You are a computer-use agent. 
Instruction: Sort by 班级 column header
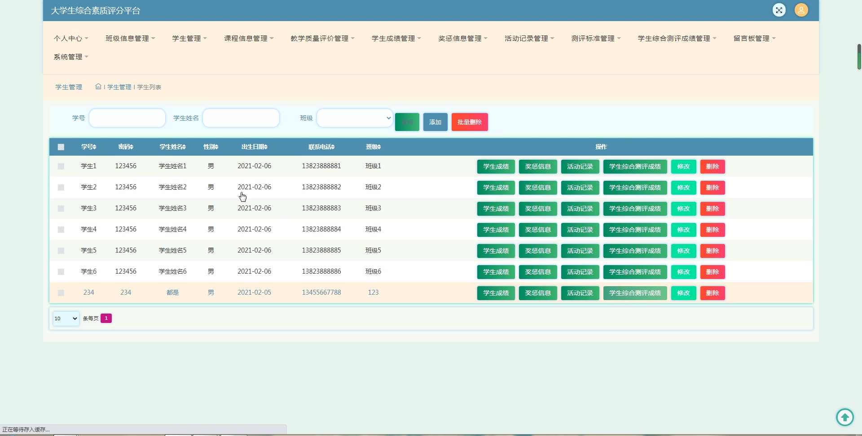(373, 147)
